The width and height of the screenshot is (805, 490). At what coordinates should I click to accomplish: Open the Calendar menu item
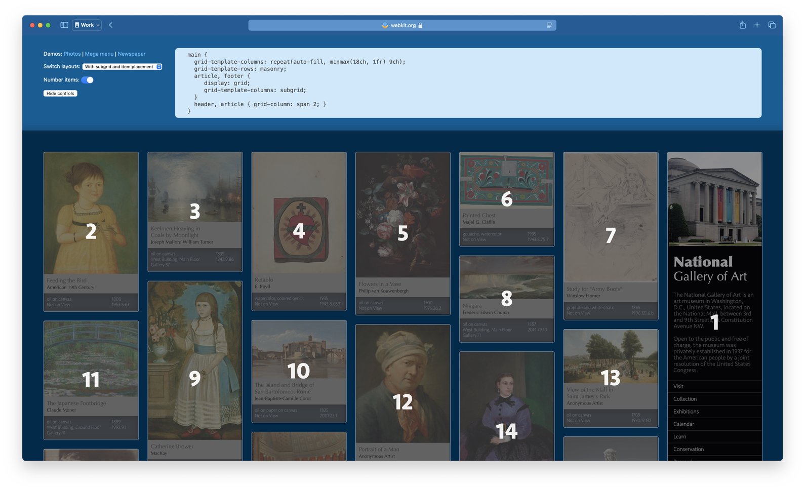(714, 424)
